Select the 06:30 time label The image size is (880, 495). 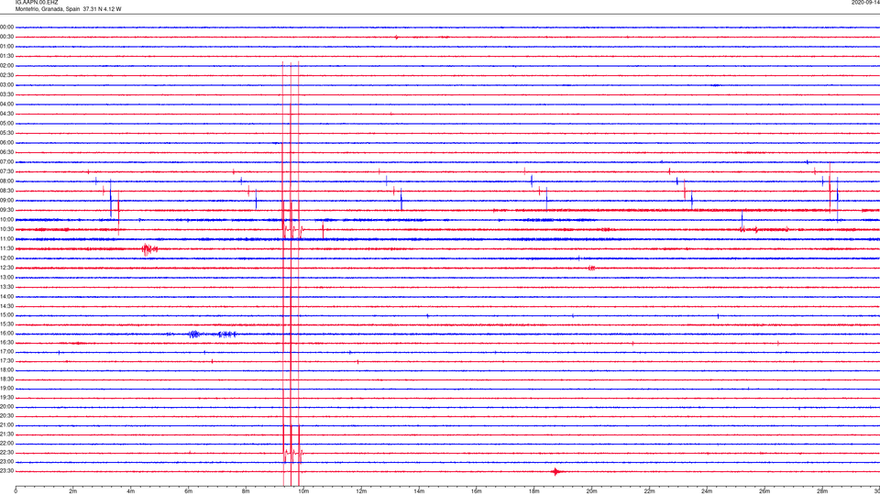tap(6, 152)
